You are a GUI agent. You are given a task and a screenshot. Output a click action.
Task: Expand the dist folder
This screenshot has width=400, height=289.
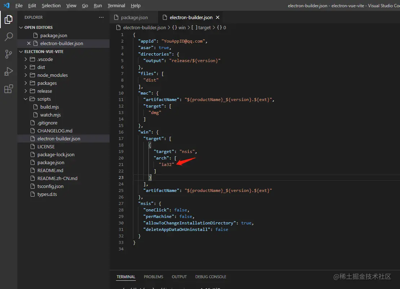click(63, 67)
